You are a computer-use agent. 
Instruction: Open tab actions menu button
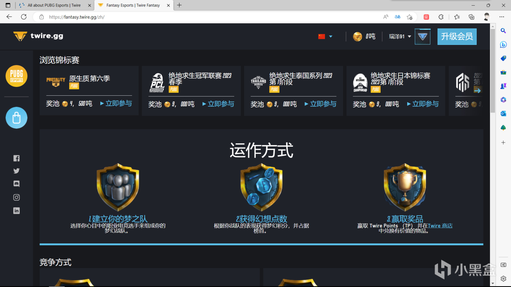pyautogui.click(x=8, y=5)
